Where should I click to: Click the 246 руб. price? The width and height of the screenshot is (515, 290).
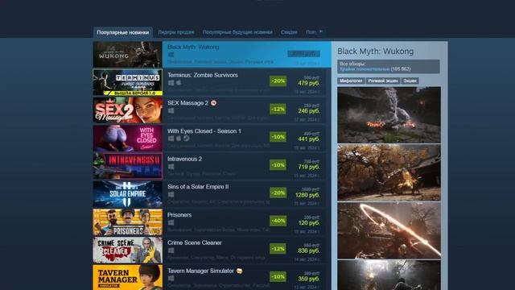click(x=309, y=111)
